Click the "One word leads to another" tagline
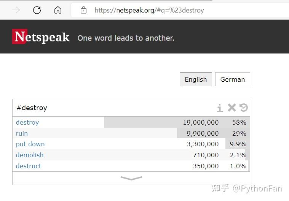The height and width of the screenshot is (201, 289). (x=126, y=38)
